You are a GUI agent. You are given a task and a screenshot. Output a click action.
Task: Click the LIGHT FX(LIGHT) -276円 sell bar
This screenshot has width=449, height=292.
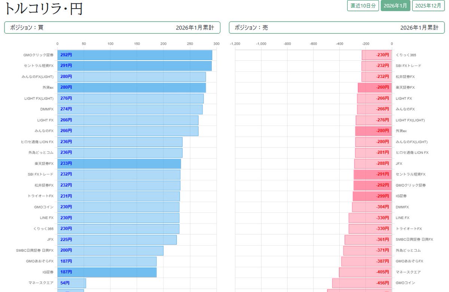tap(374, 120)
